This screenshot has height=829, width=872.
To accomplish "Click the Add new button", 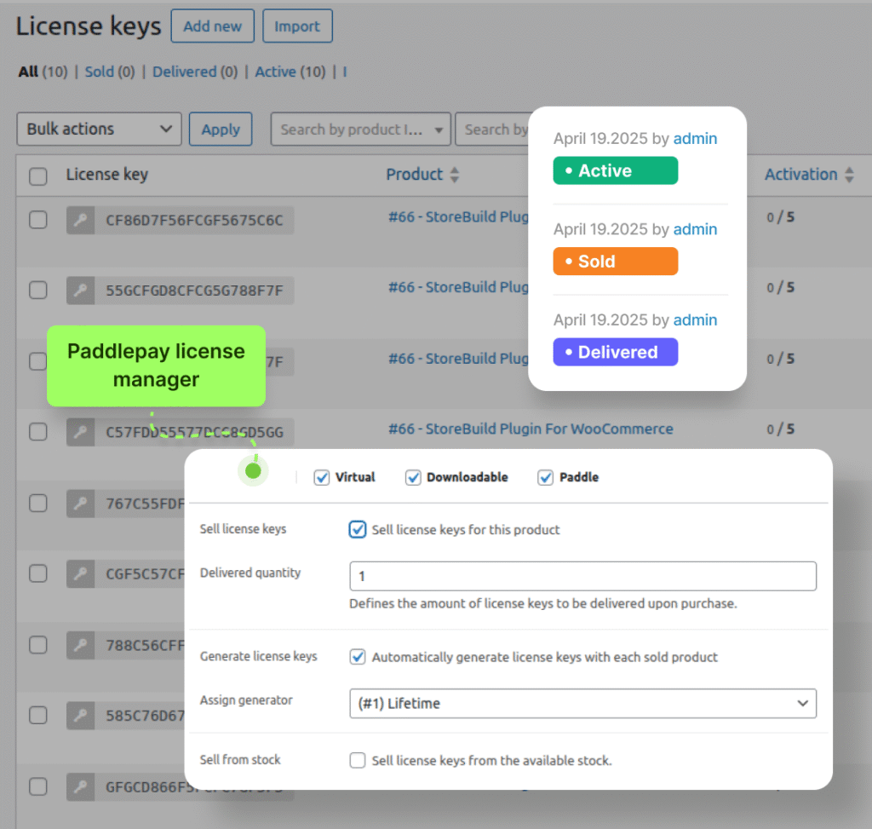I will point(212,26).
